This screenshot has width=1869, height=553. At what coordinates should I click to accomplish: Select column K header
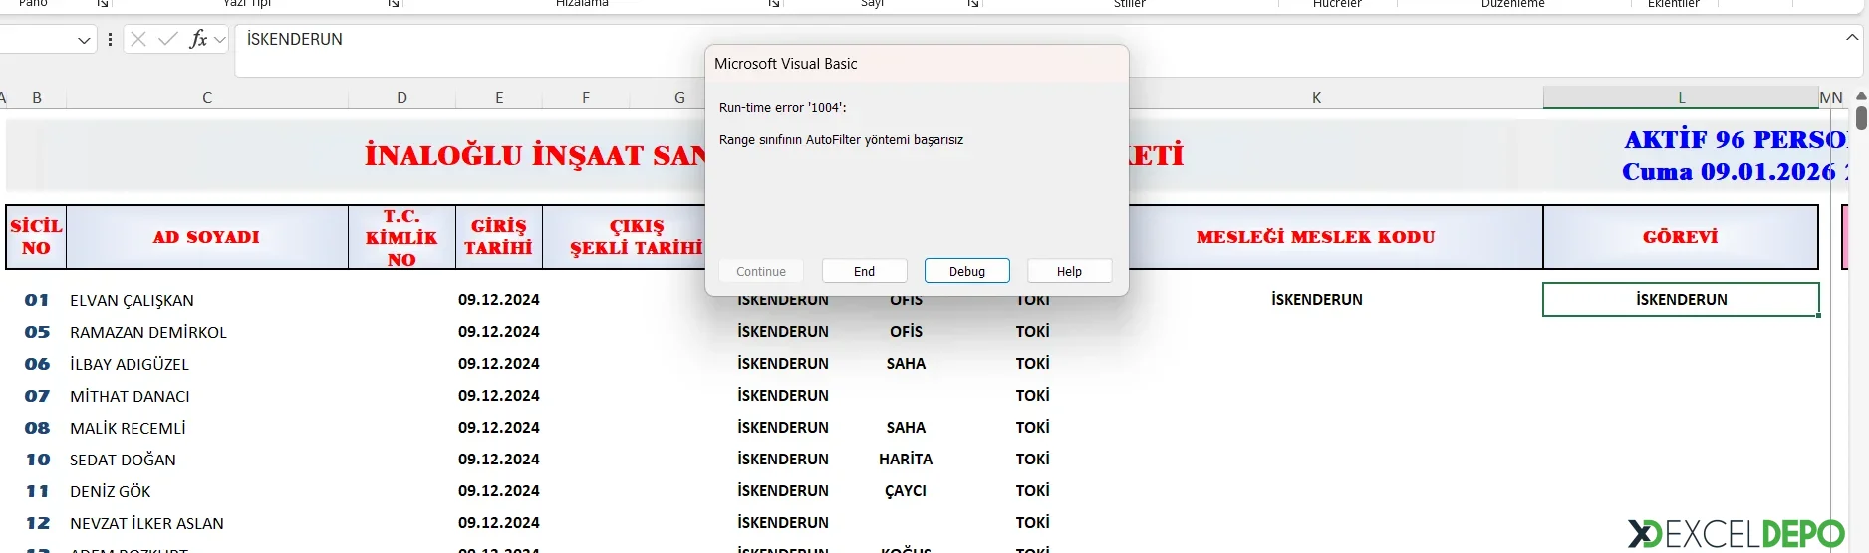click(x=1316, y=97)
